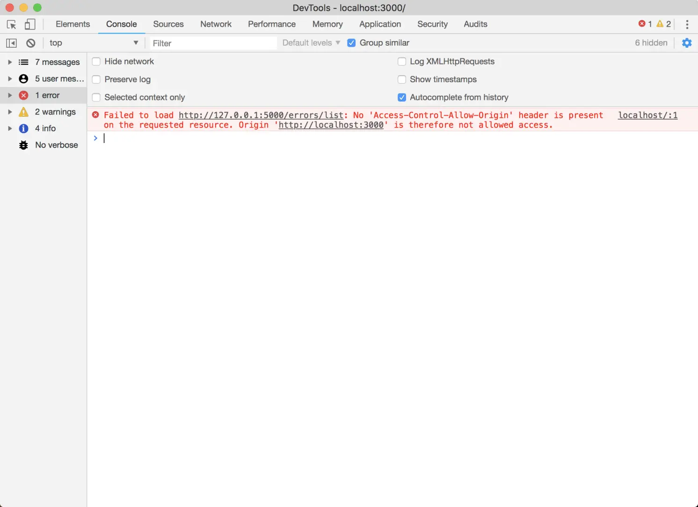Uncheck the Group similar checkbox
Image resolution: width=698 pixels, height=507 pixels.
pyautogui.click(x=351, y=43)
